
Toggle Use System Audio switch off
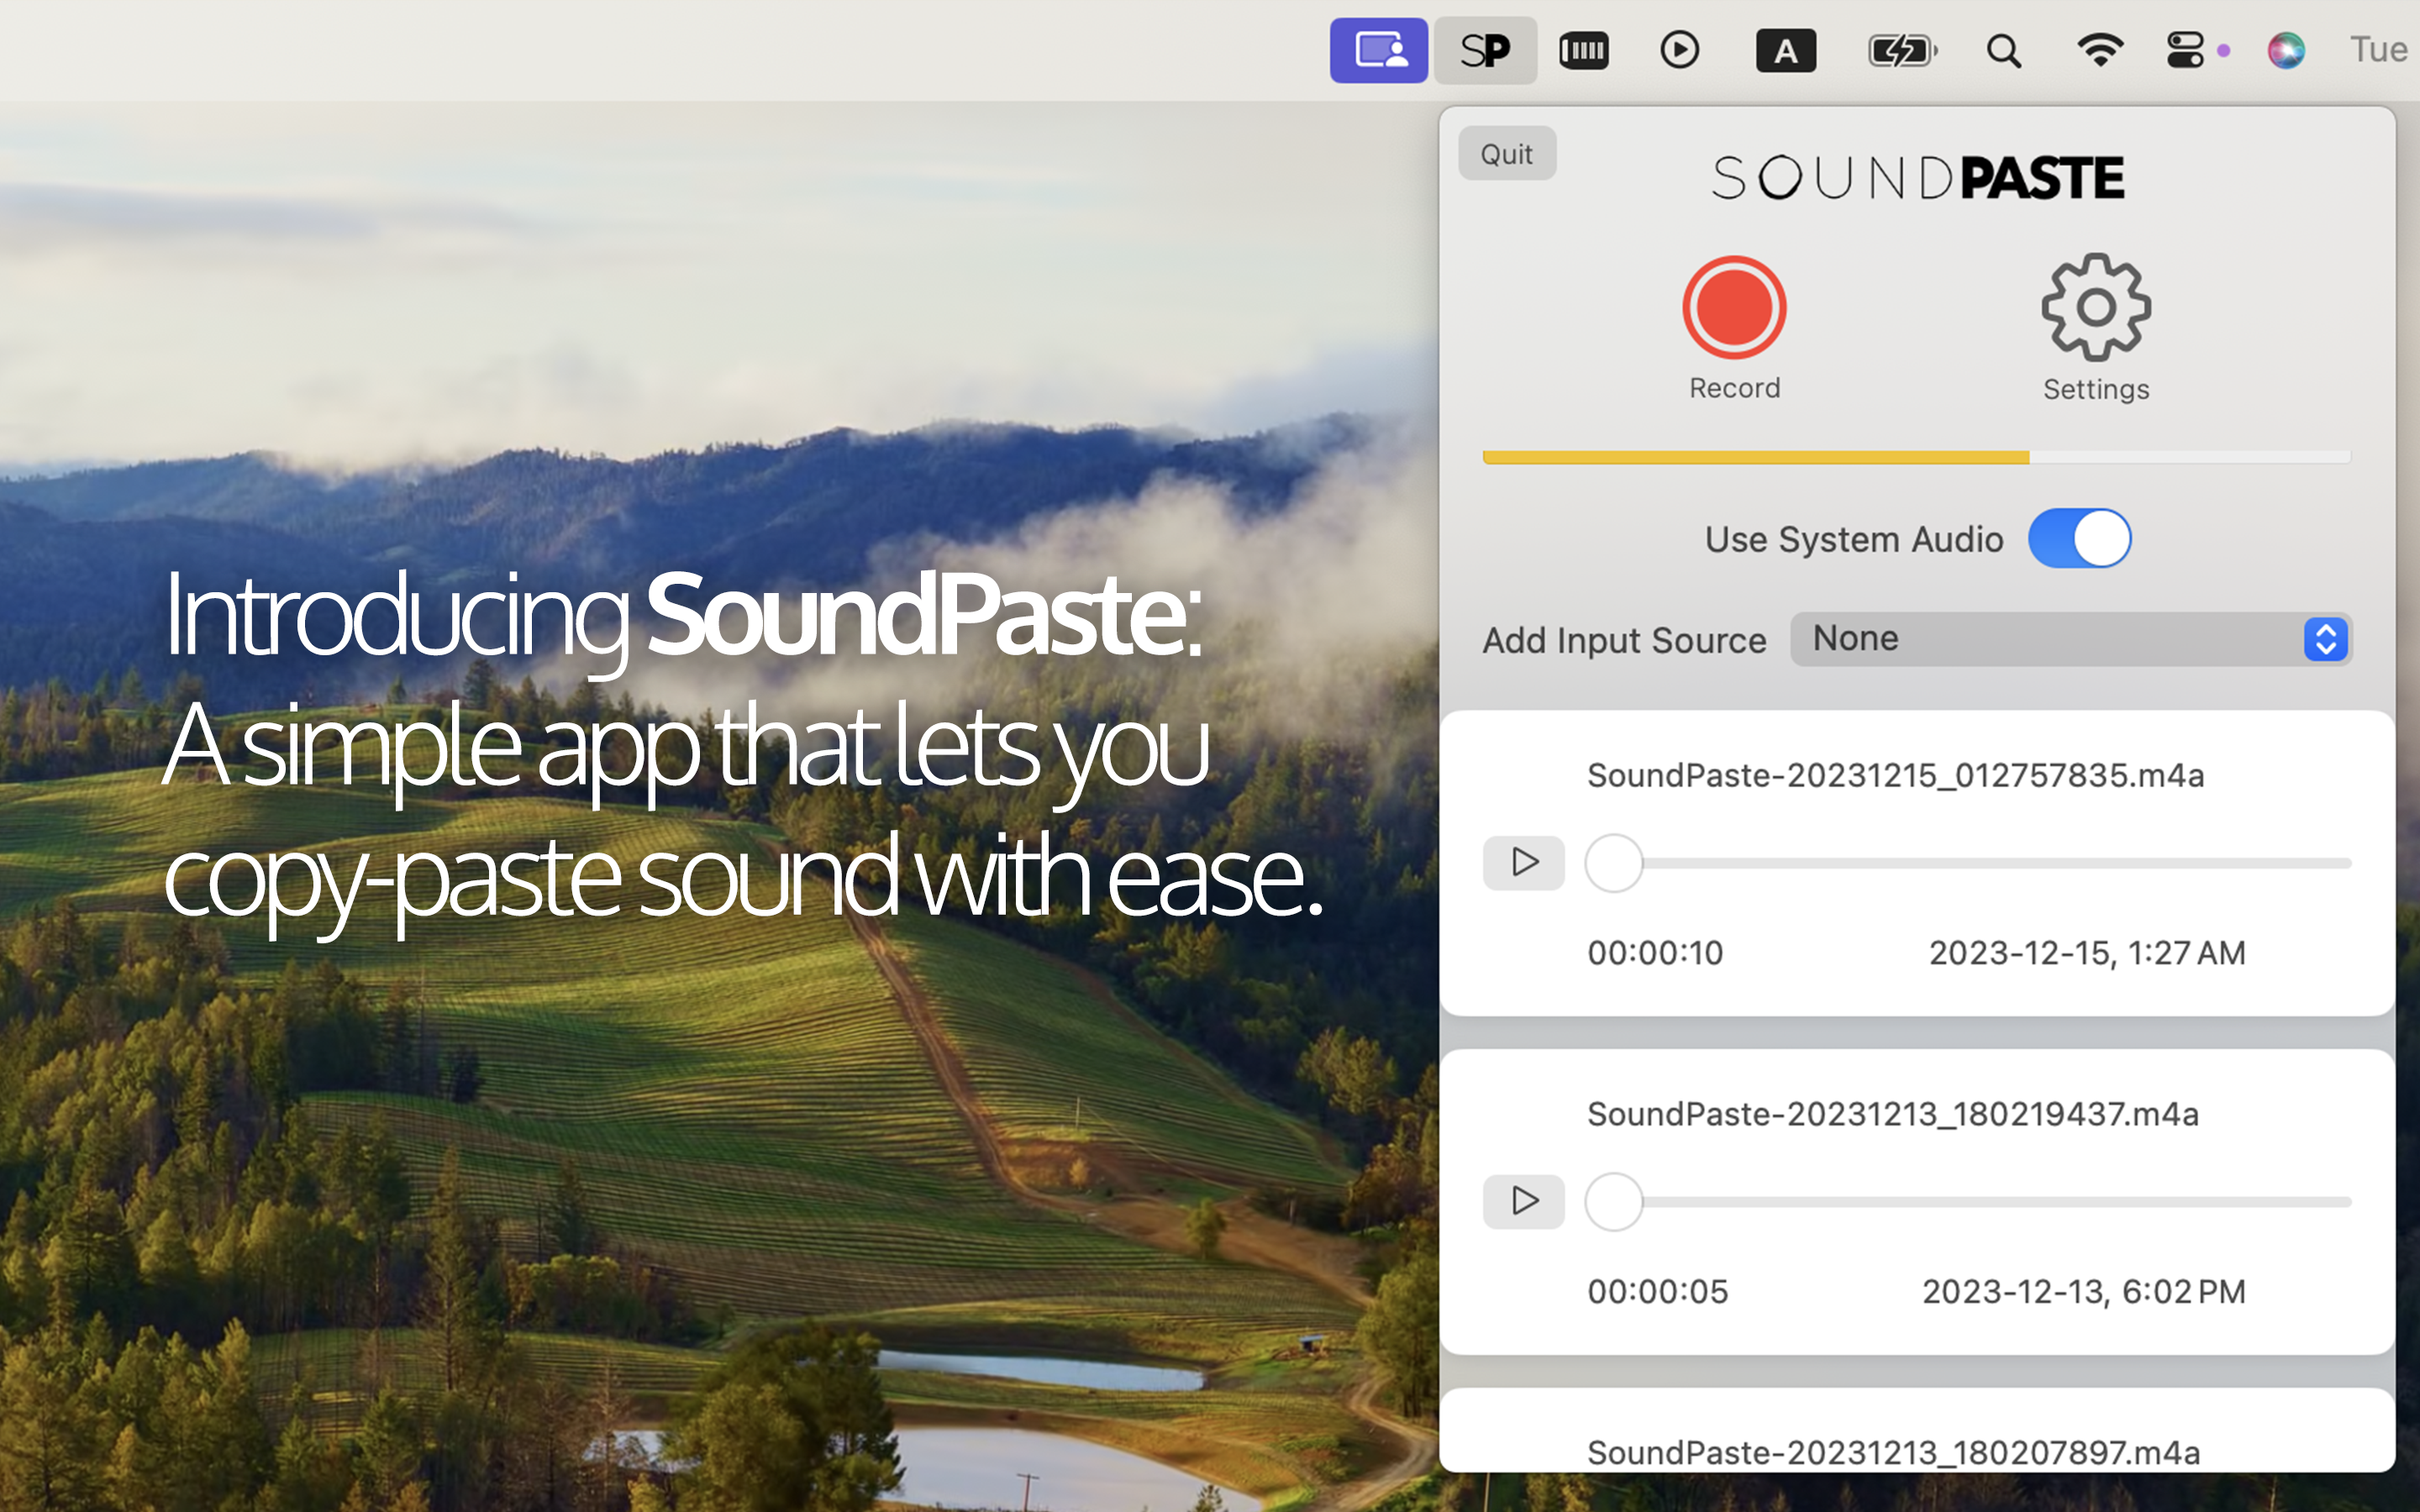pyautogui.click(x=2079, y=539)
